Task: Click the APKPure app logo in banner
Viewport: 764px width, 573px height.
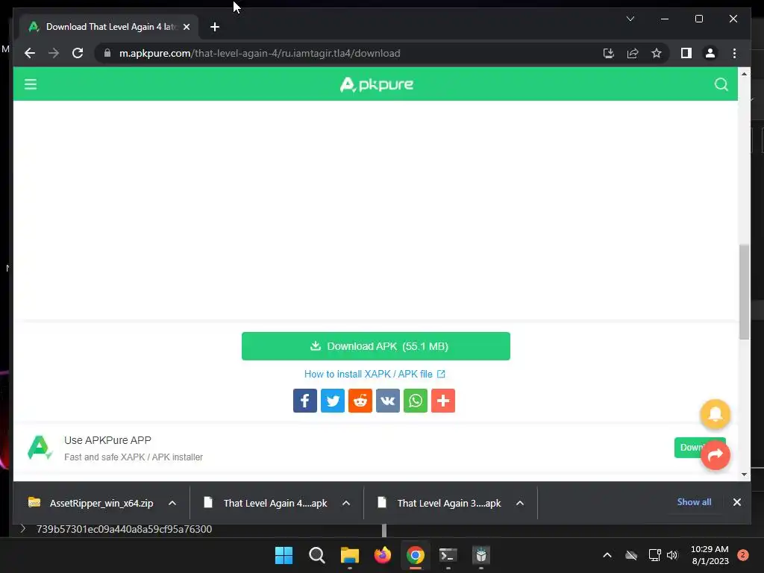Action: click(40, 448)
